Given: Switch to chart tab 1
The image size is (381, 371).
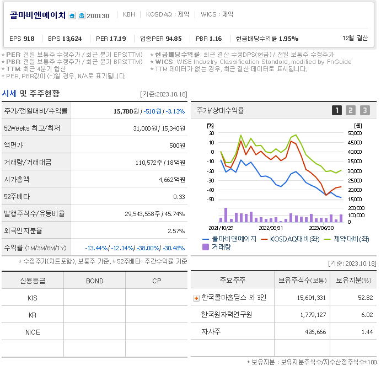Looking at the screenshot, I should (x=337, y=111).
